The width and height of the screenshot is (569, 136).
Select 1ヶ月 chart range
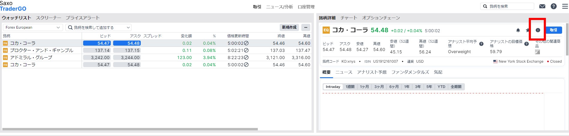pos(364,87)
